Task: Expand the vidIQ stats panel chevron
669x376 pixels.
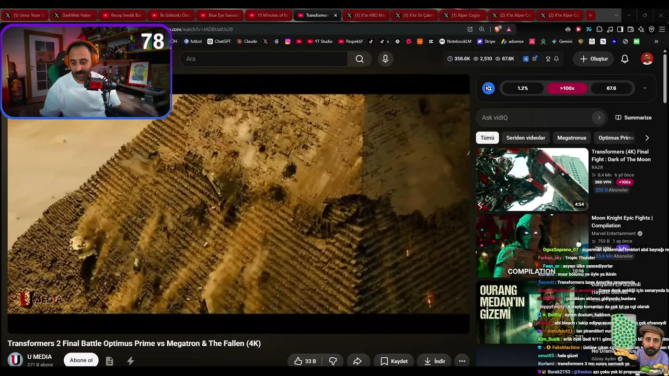Action: pyautogui.click(x=644, y=88)
